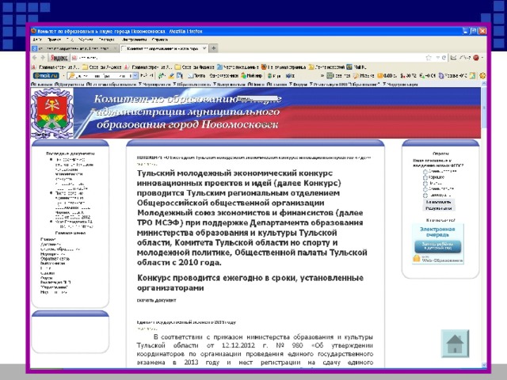Select the first poll radio option
Screen dimensions: 507x380
(x=426, y=171)
